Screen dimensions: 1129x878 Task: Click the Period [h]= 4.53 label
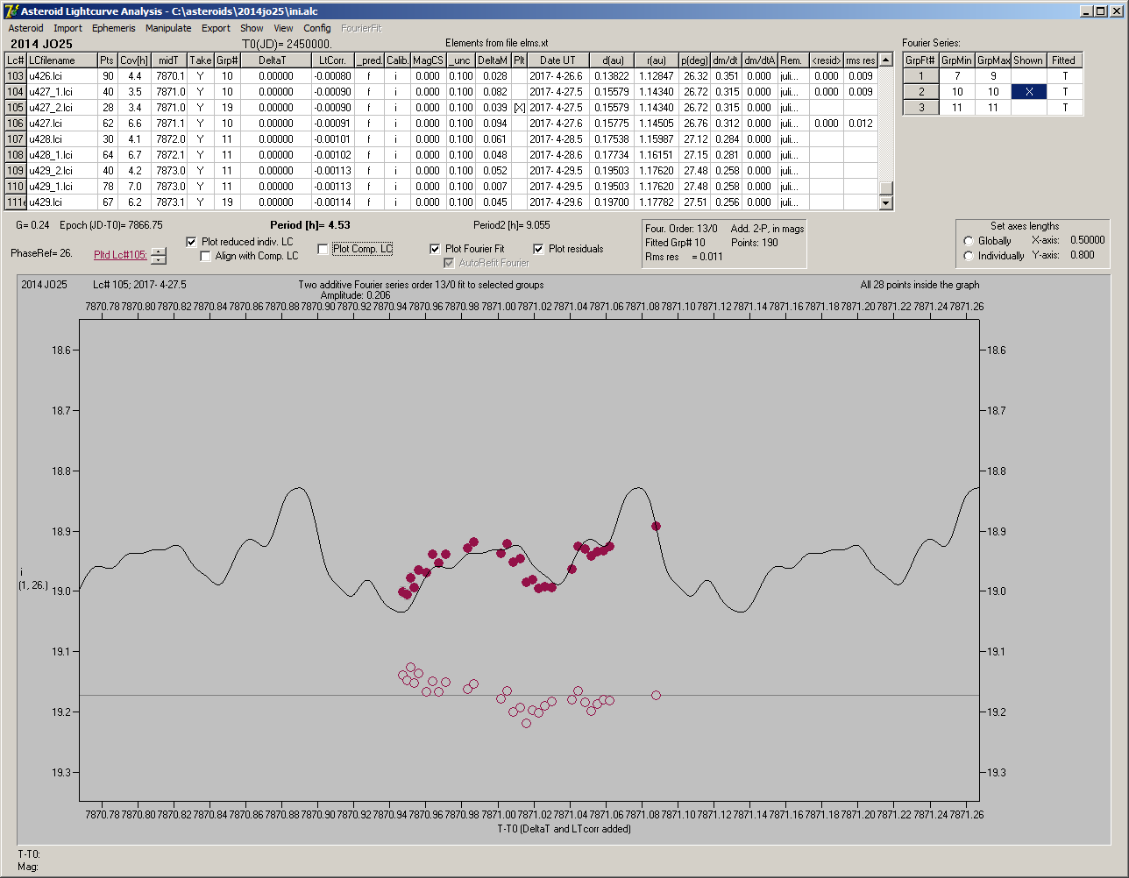coord(310,225)
